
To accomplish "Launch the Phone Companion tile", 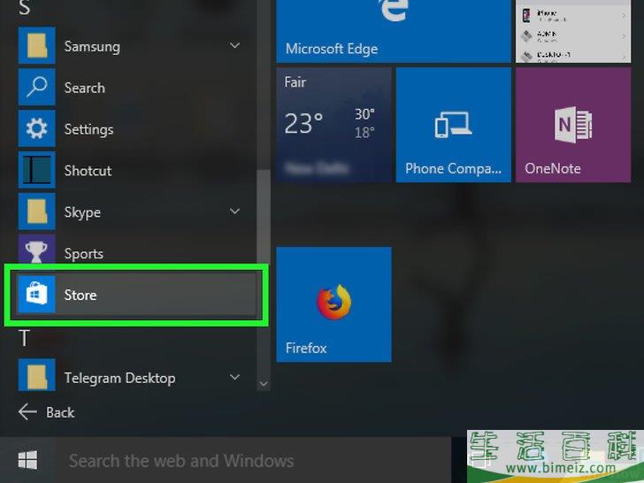I will (x=454, y=125).
